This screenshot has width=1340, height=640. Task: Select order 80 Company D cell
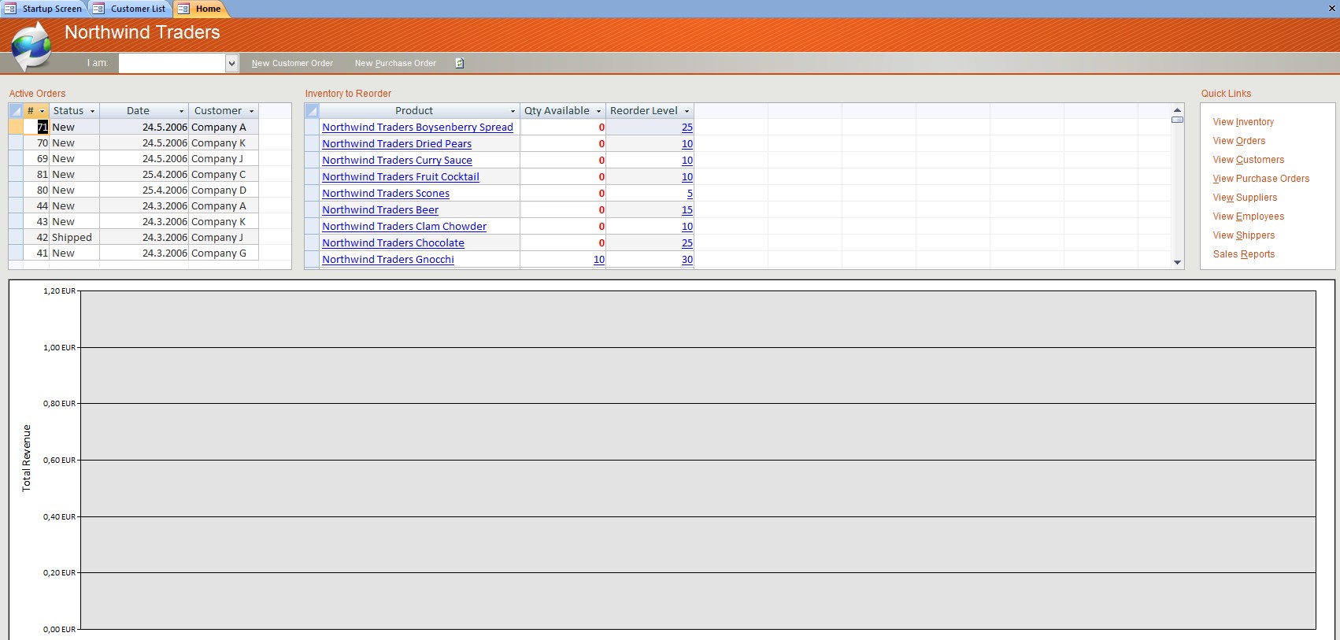click(224, 190)
